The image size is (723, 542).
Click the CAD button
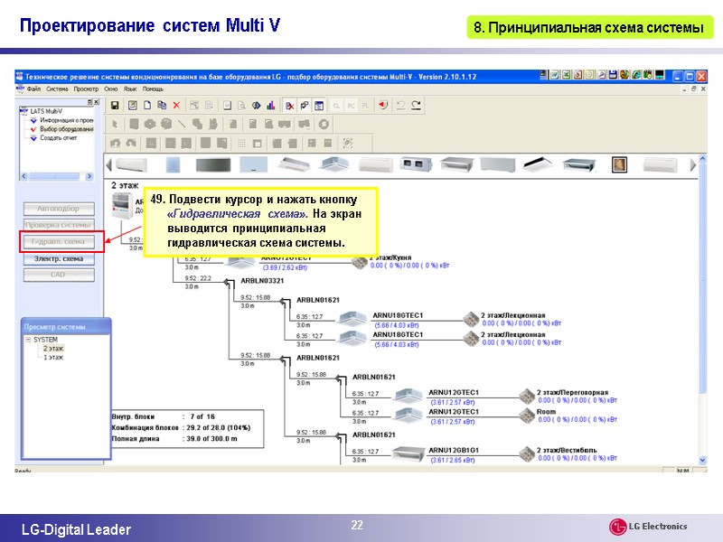[x=59, y=275]
